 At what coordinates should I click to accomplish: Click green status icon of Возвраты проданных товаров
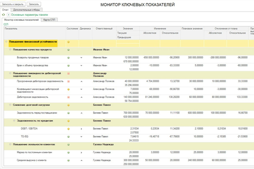pos(69,58)
